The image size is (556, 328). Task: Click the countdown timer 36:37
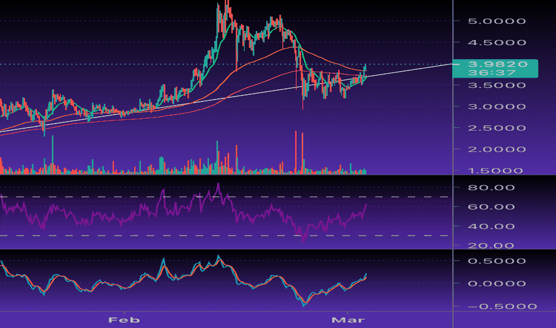tap(492, 73)
